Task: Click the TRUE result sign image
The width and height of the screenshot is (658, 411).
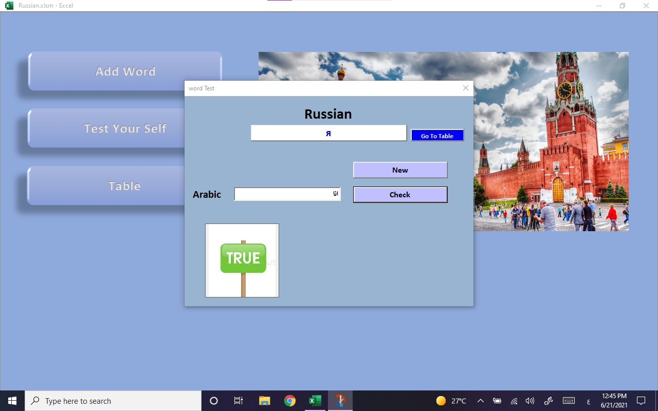Action: [242, 260]
